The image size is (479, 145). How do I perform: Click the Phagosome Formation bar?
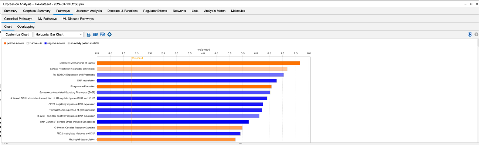(x=184, y=87)
